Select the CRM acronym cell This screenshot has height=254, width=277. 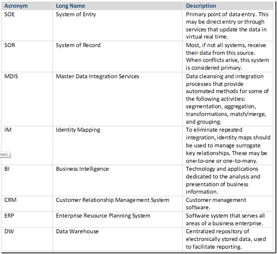tap(11, 200)
